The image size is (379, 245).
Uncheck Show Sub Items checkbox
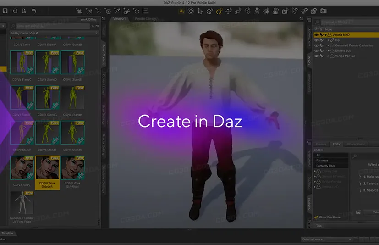click(x=316, y=217)
